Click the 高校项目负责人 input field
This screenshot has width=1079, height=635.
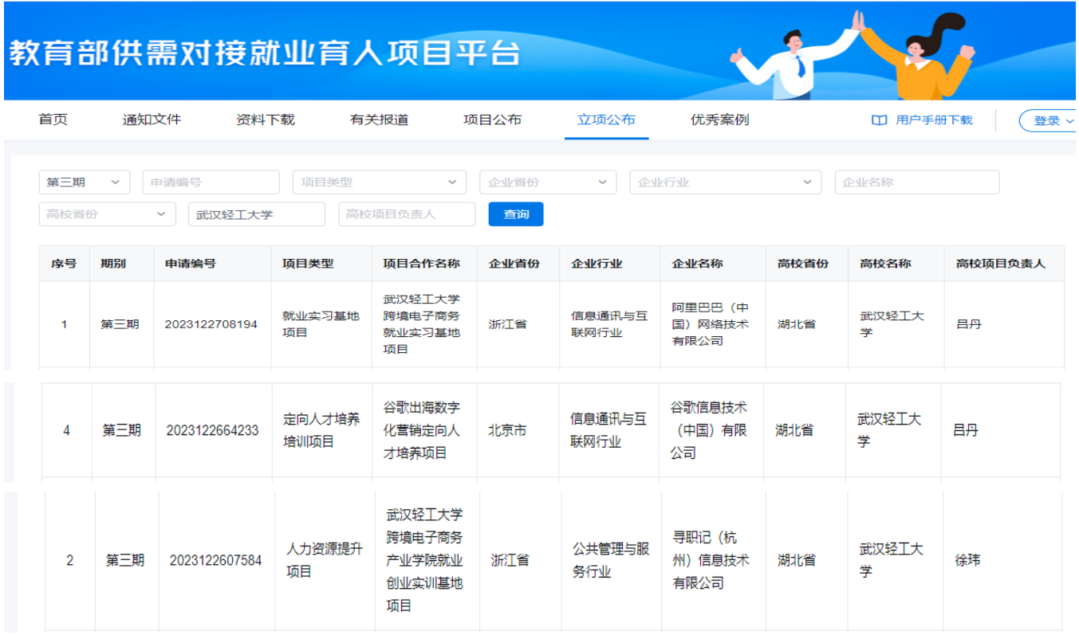407,214
